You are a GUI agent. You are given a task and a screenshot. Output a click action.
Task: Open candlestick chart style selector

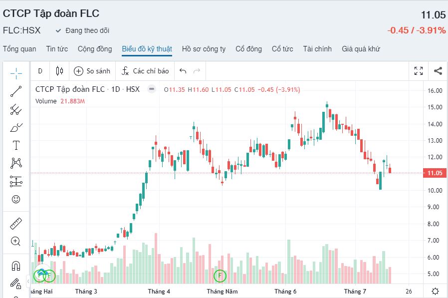point(60,71)
